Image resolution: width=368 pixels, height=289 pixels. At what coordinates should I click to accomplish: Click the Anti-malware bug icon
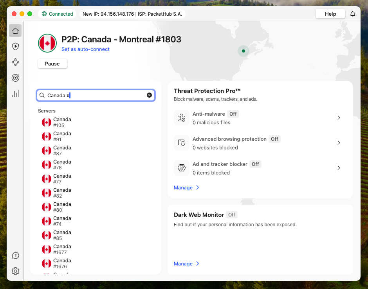pos(181,118)
